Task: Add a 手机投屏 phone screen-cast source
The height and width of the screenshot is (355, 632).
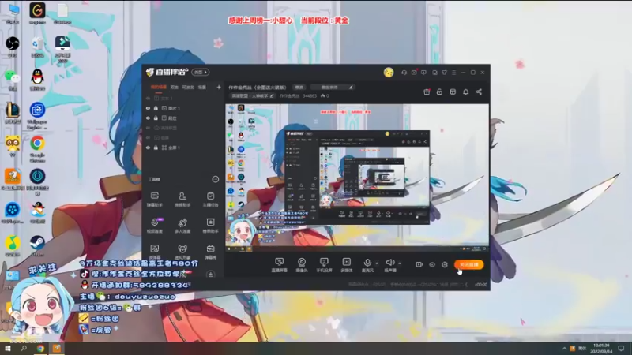Action: pyautogui.click(x=324, y=265)
